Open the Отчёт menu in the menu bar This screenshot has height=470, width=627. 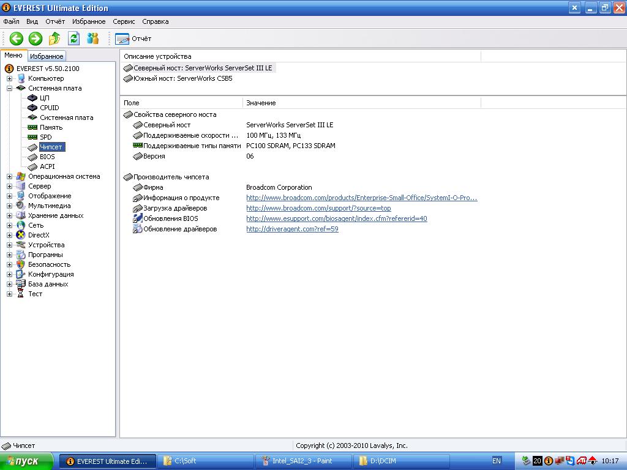(x=55, y=21)
